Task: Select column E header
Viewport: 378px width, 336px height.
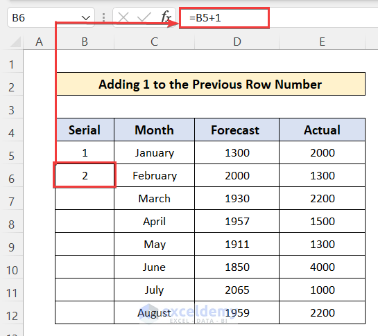Action: tap(322, 42)
